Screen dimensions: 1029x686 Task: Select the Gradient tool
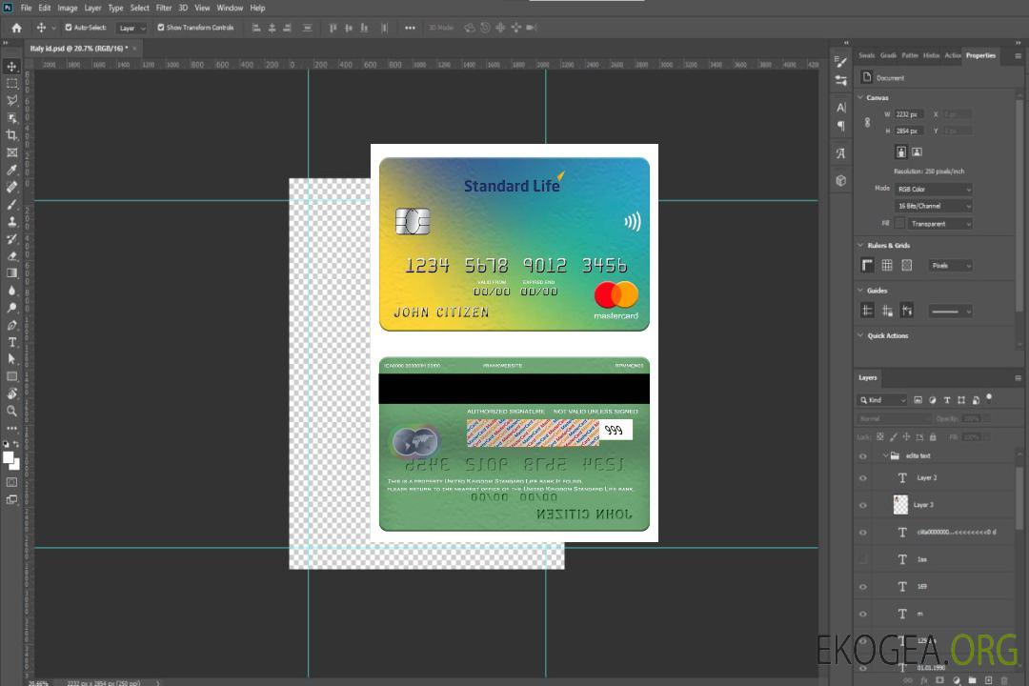(x=11, y=273)
